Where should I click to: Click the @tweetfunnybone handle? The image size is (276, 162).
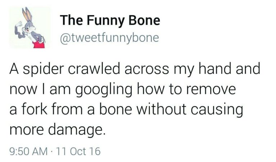pos(109,37)
